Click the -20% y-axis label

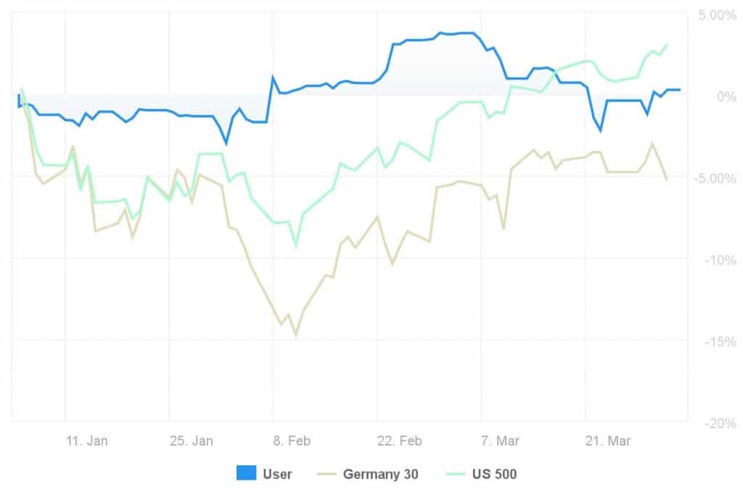(718, 423)
